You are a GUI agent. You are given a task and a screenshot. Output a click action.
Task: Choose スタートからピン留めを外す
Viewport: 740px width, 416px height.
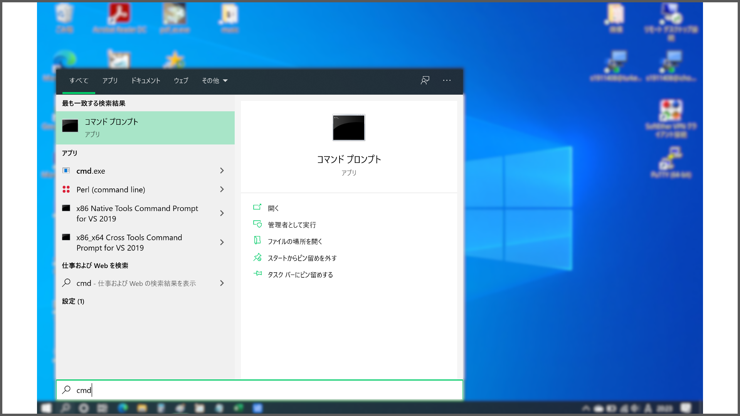(x=302, y=258)
